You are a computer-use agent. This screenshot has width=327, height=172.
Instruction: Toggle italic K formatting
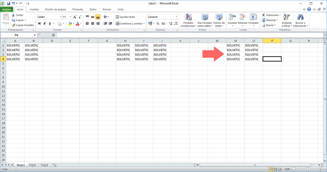[x=44, y=23]
